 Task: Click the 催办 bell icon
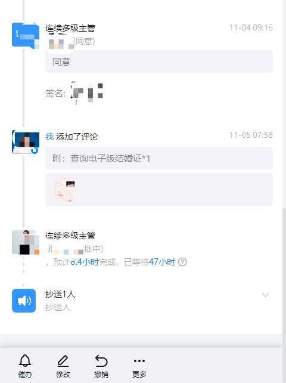25,361
